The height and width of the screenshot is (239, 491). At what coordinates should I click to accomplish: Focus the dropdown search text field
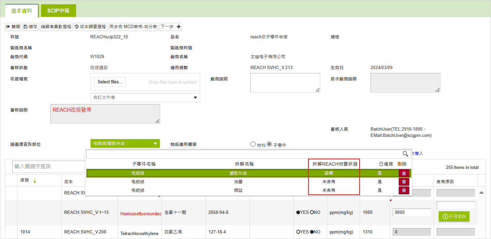pos(244,154)
